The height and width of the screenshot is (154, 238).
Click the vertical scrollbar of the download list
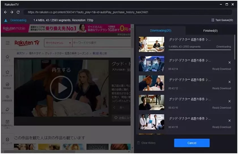(x=235, y=47)
